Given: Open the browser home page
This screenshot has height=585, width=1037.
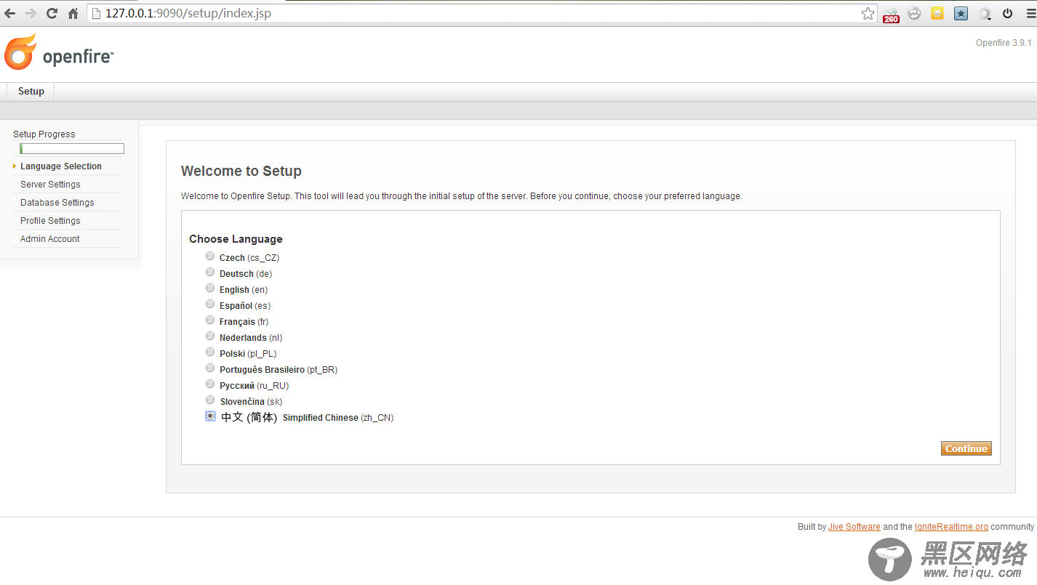Looking at the screenshot, I should click(73, 13).
